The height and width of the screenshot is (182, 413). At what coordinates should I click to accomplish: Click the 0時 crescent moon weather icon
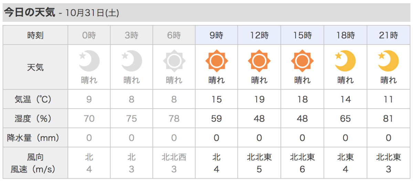click(x=89, y=61)
